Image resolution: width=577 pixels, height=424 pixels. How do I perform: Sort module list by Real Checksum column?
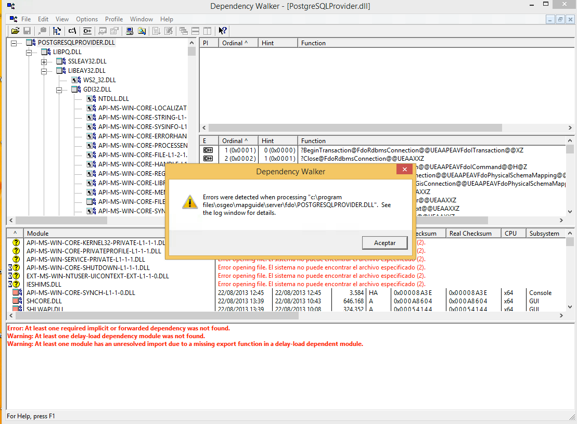(x=473, y=234)
